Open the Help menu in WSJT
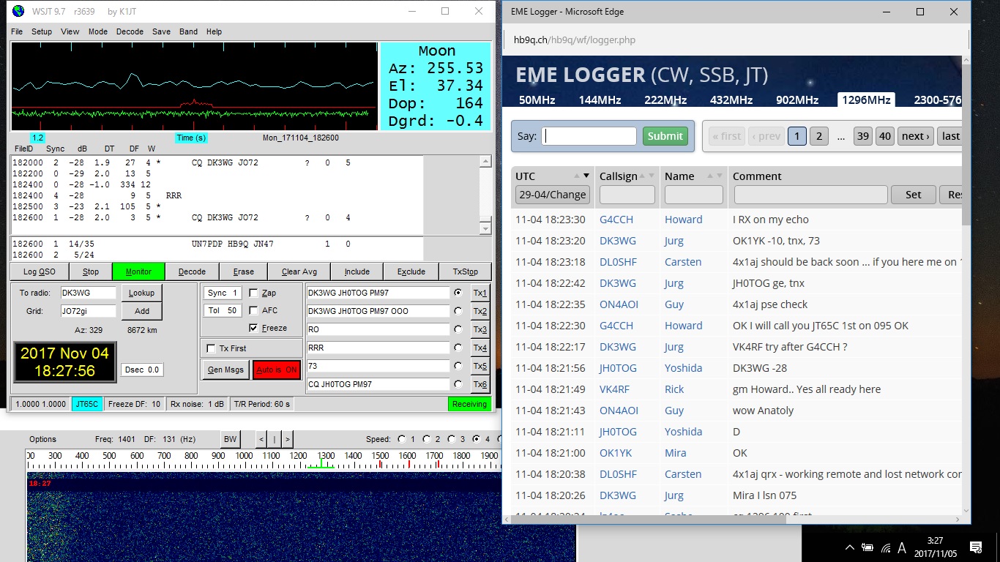Image resolution: width=1000 pixels, height=562 pixels. click(214, 31)
